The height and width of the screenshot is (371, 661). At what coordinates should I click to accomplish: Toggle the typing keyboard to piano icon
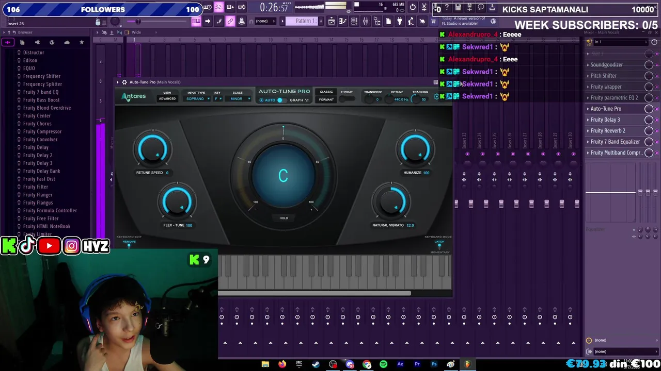click(196, 21)
